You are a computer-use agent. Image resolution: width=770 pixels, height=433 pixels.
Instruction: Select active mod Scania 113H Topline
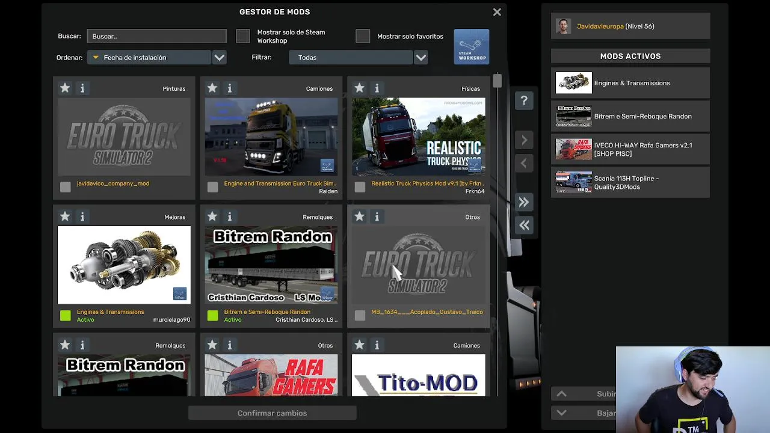[630, 182]
